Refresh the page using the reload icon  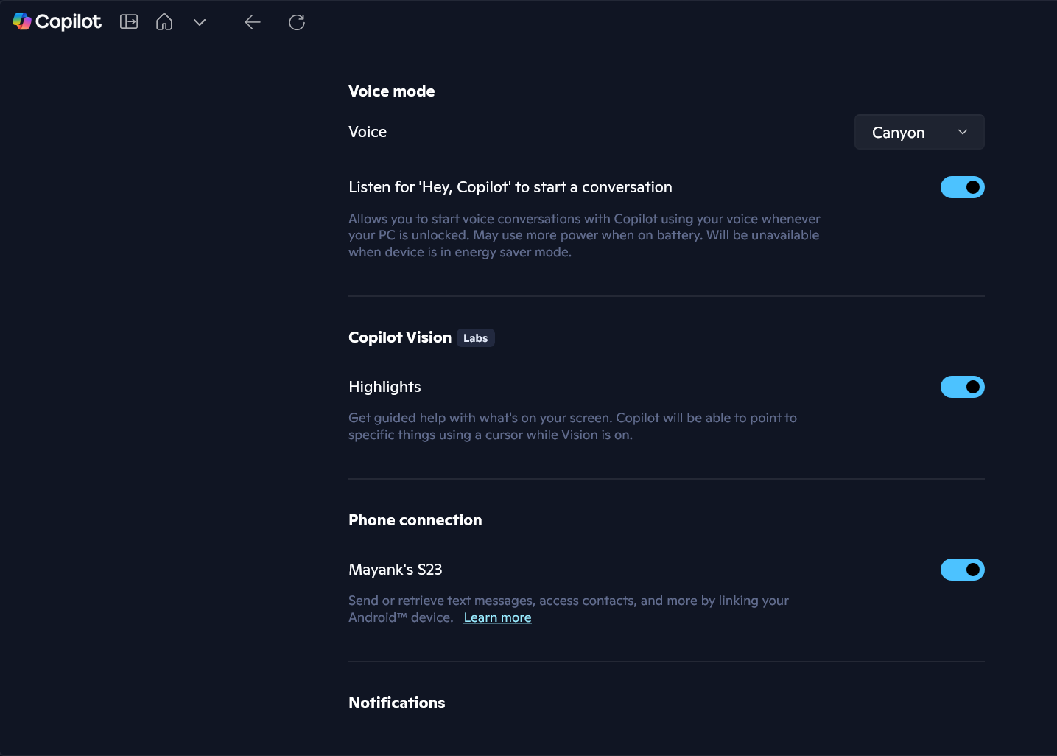[x=297, y=22]
